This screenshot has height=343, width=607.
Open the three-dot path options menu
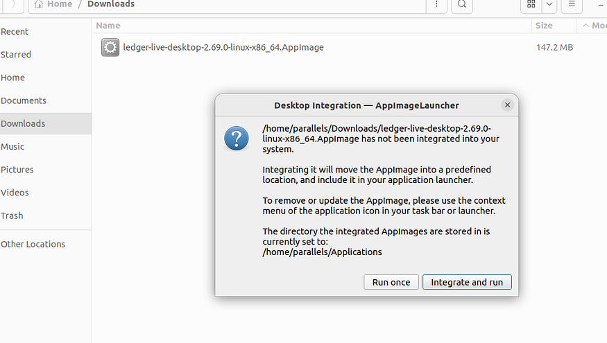tap(436, 4)
